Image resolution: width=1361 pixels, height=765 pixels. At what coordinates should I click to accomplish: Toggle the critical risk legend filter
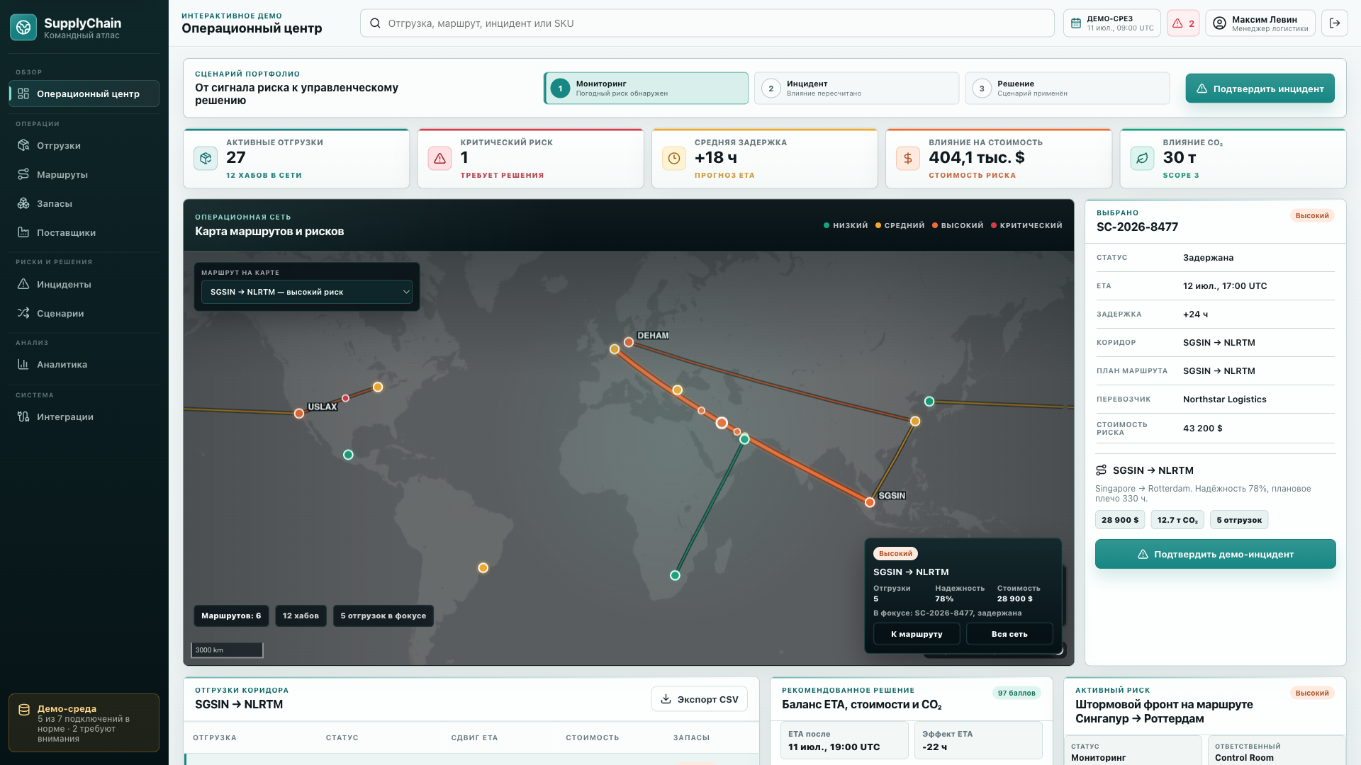pyautogui.click(x=1026, y=225)
